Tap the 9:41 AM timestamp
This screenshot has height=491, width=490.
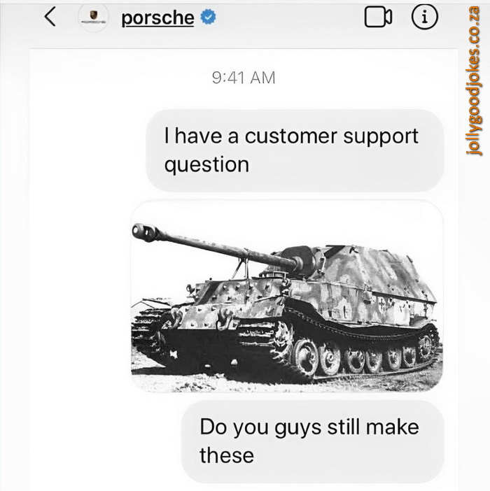(x=244, y=78)
